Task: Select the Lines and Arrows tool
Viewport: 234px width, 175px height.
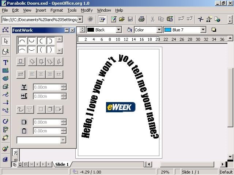Action: pyautogui.click(x=6, y=102)
